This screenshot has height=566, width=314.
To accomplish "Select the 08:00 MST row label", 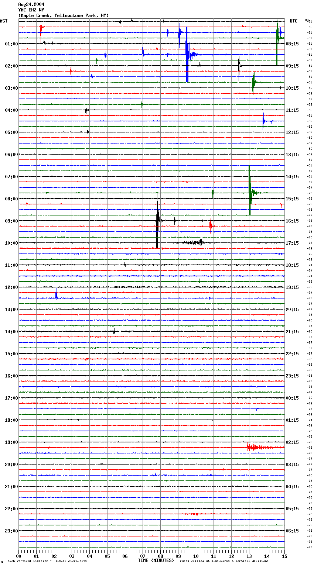I will pos(11,199).
